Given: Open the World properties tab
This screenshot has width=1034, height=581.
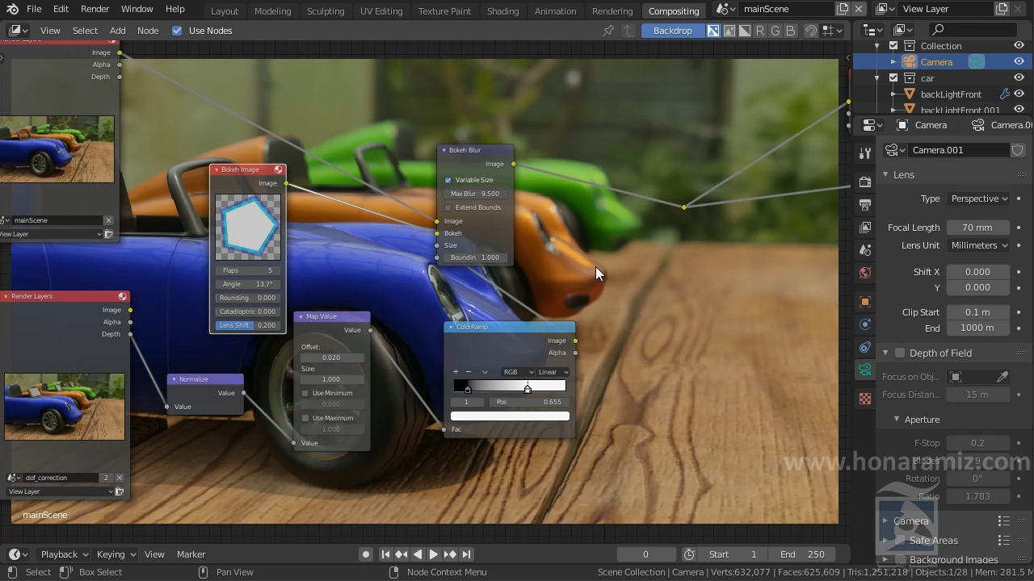Looking at the screenshot, I should [x=865, y=273].
